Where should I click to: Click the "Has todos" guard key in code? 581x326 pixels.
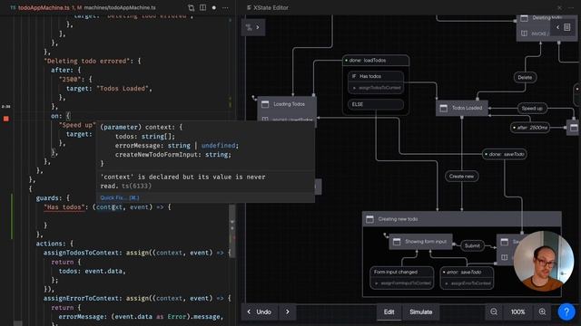[x=64, y=207]
